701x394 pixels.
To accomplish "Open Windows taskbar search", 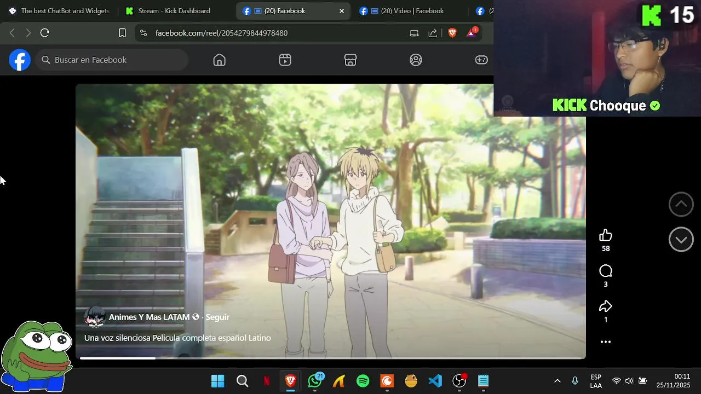I will (x=242, y=381).
